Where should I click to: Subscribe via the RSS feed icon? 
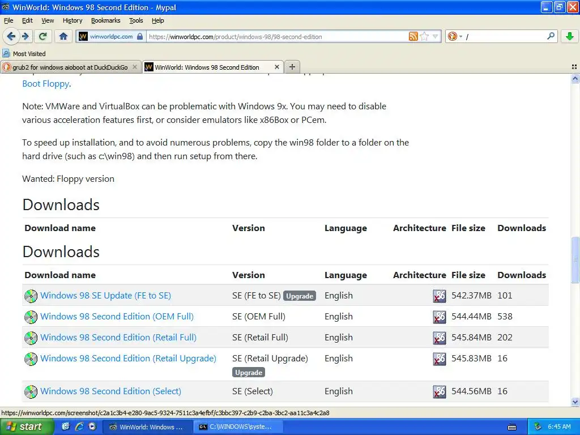point(413,36)
